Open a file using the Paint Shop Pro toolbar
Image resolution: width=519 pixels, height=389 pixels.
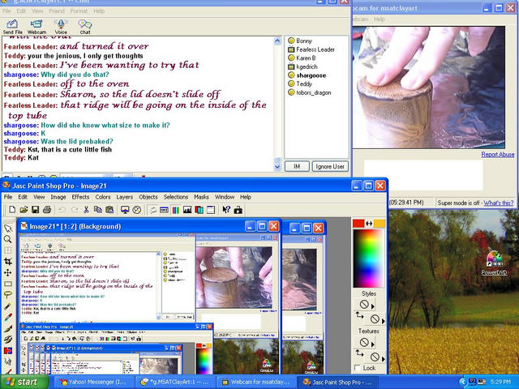[24, 210]
